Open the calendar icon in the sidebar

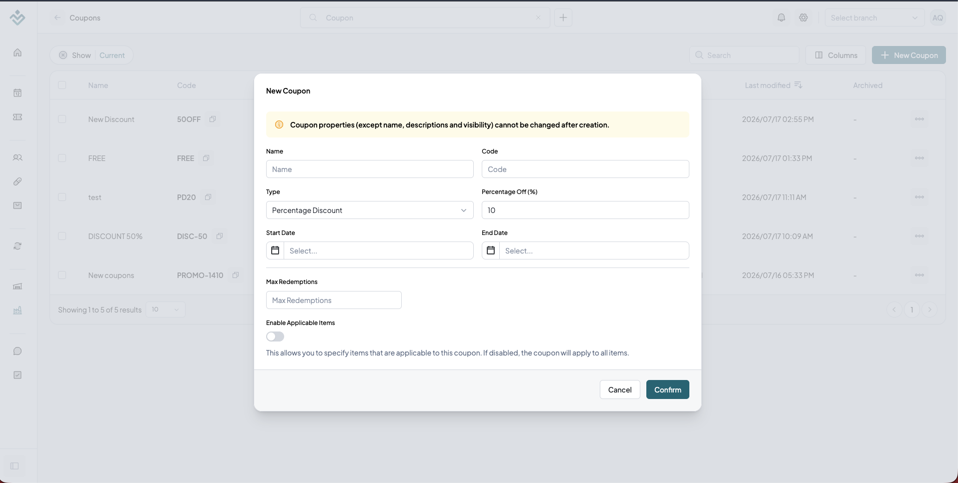click(18, 93)
